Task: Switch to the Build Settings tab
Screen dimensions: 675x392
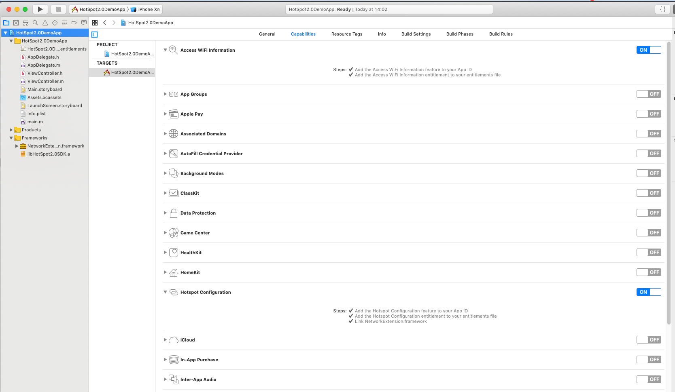Action: (x=416, y=34)
